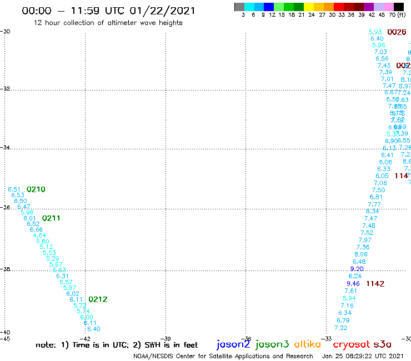The image size is (411, 361).
Task: Select the 7.03 wave height value
Action: [x=380, y=52]
